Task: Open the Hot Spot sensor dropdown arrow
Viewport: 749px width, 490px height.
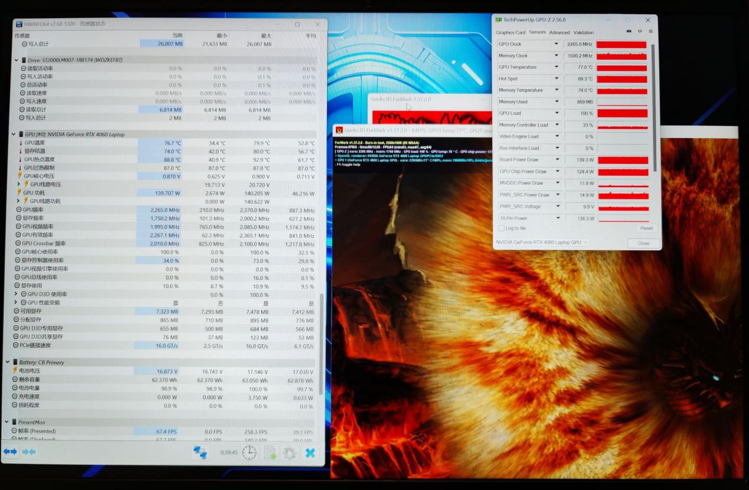Action: click(556, 79)
